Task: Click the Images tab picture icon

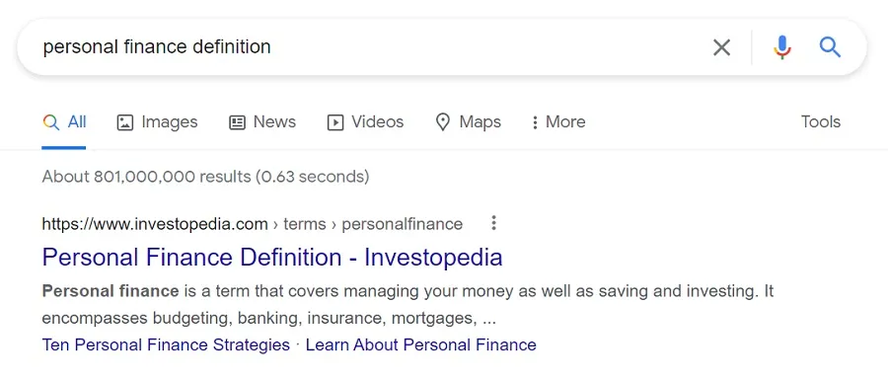Action: [124, 122]
